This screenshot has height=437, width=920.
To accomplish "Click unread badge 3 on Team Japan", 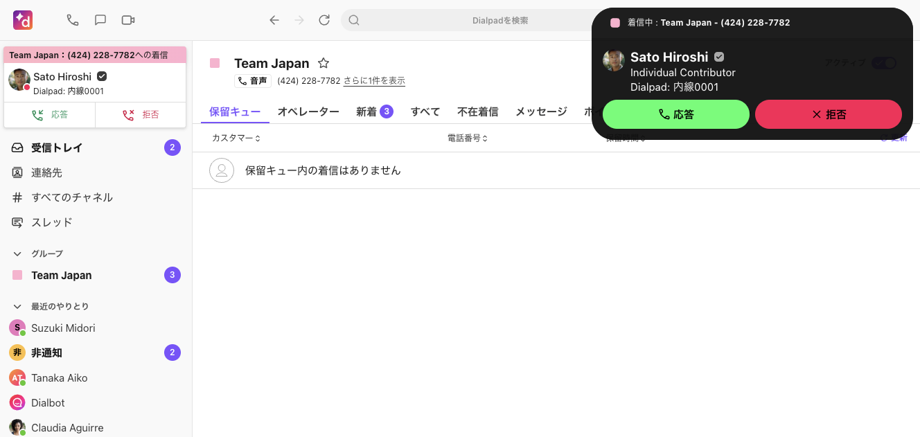I will coord(172,275).
